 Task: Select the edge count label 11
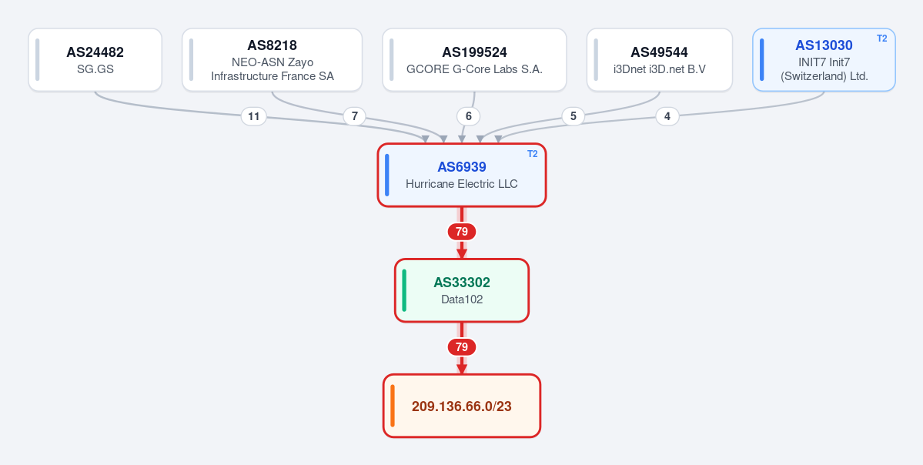(254, 116)
